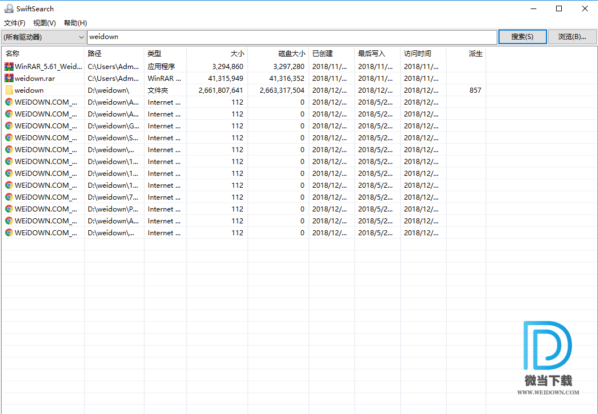598x414 pixels.
Task: Click the SwiftSearch app icon in title bar
Action: click(9, 8)
